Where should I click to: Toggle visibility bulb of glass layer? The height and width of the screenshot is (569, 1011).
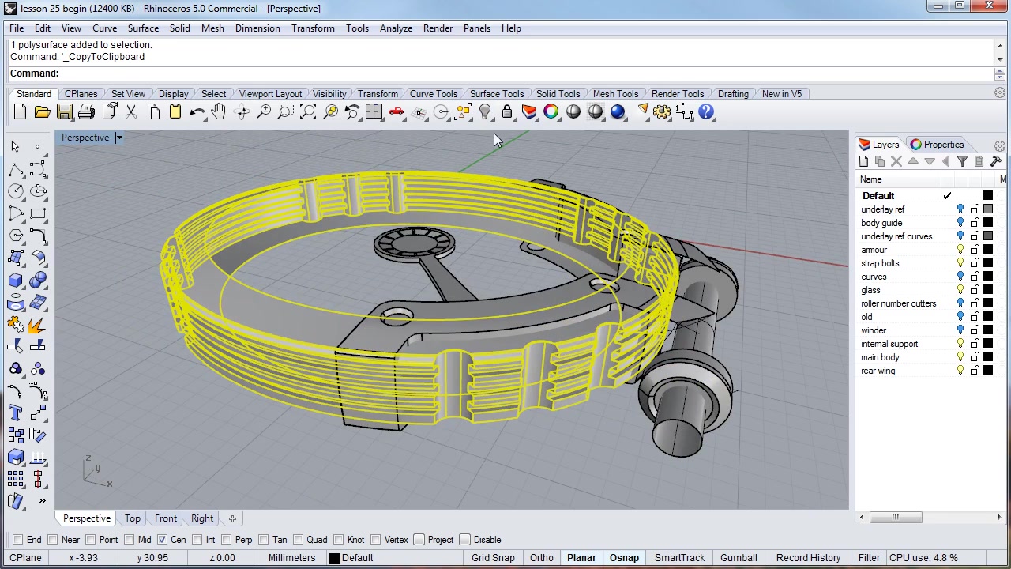(960, 290)
